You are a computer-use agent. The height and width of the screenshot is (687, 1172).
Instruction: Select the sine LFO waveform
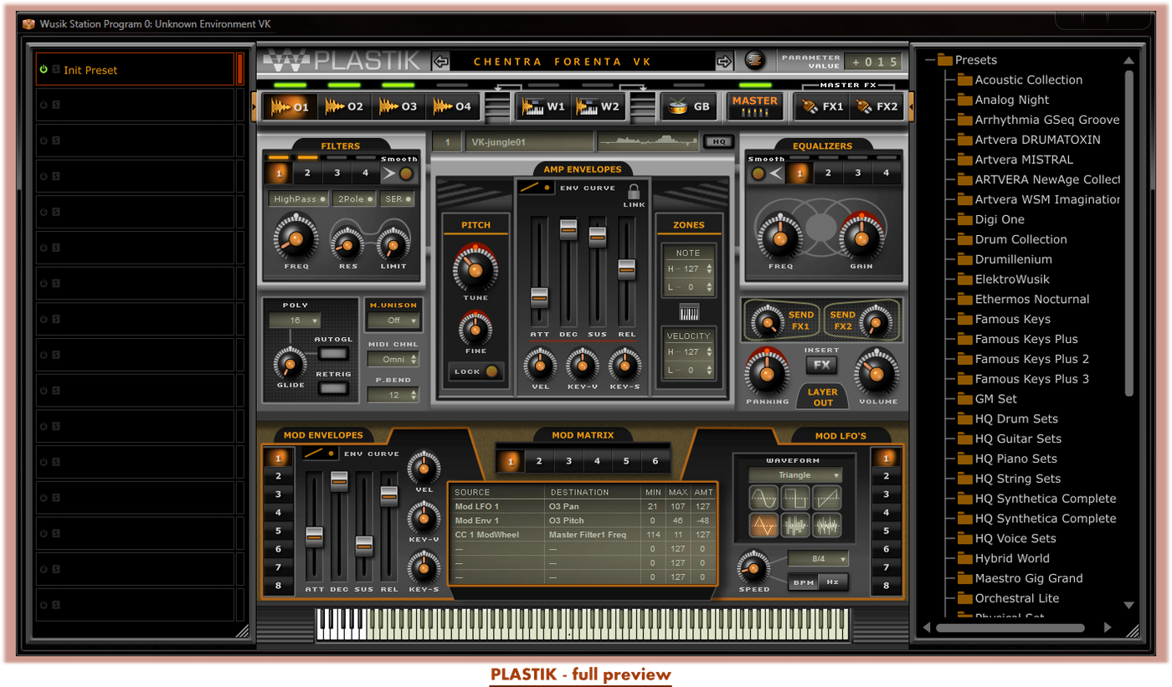[x=765, y=499]
